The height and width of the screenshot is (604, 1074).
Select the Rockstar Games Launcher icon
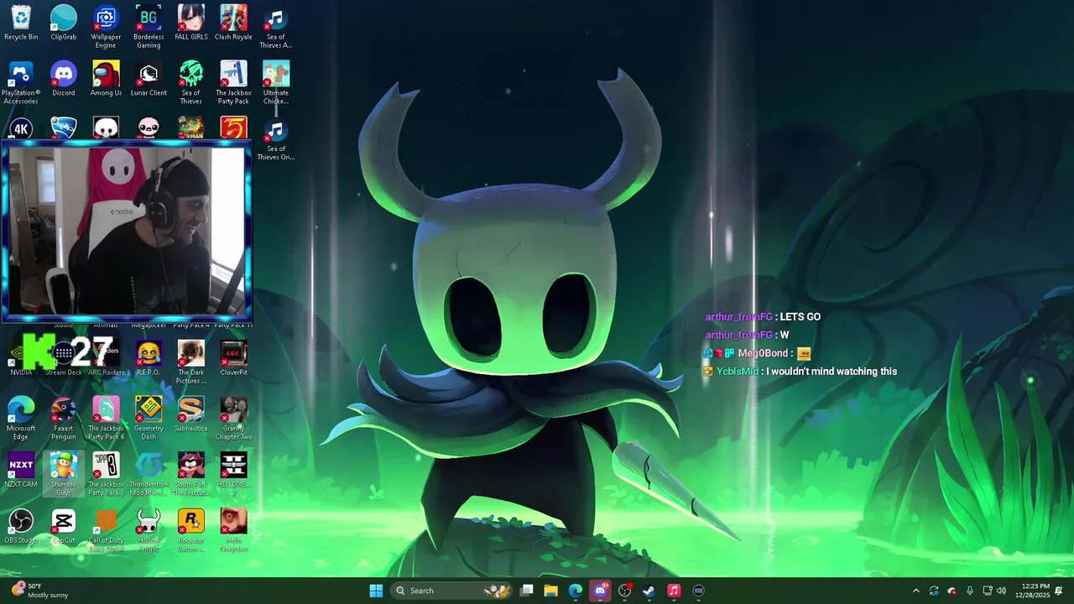coord(191,530)
